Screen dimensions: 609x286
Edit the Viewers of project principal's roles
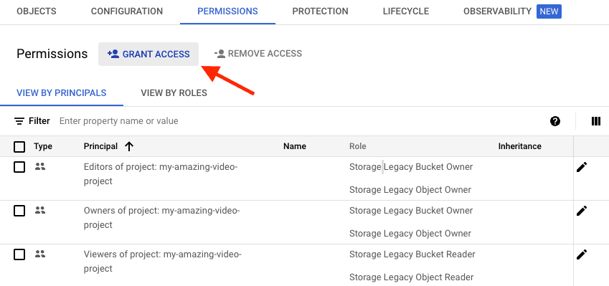click(x=582, y=254)
